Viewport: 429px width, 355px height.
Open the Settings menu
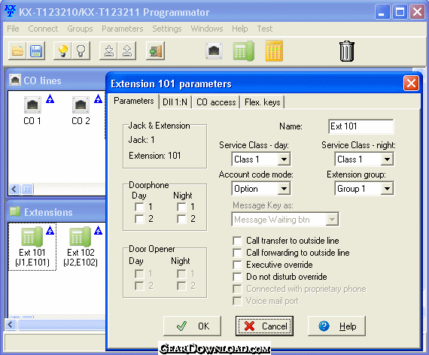(167, 29)
